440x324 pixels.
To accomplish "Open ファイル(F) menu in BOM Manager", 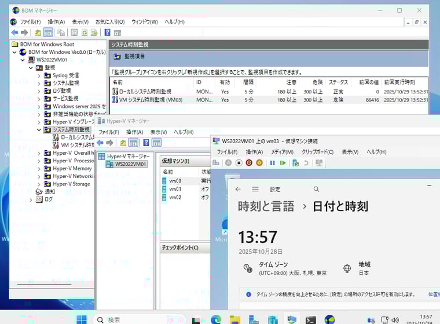I will coord(30,21).
